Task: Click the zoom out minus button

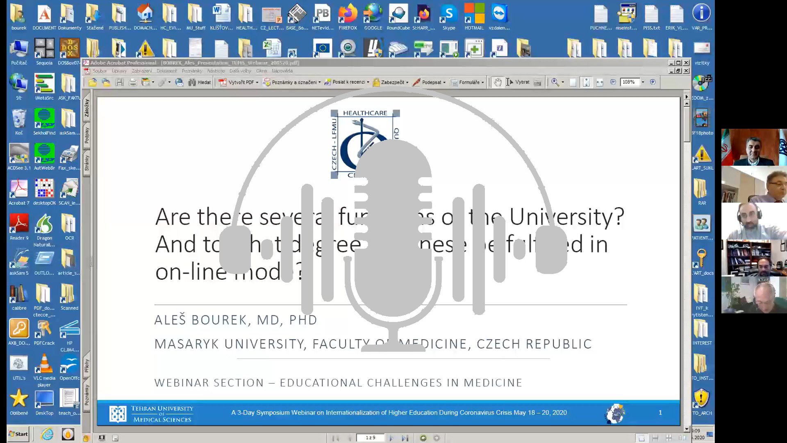Action: [x=613, y=82]
